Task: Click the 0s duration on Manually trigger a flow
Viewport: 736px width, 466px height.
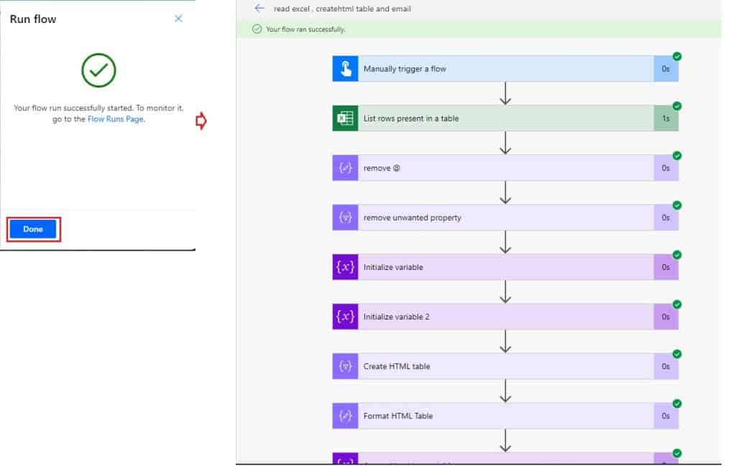Action: coord(666,69)
